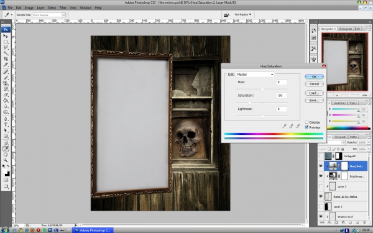Select the Path Selection tool

[6, 130]
